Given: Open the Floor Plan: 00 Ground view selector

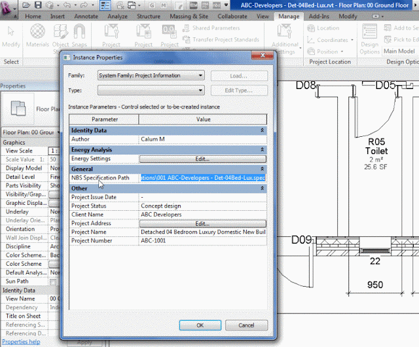Looking at the screenshot, I should pyautogui.click(x=30, y=132).
